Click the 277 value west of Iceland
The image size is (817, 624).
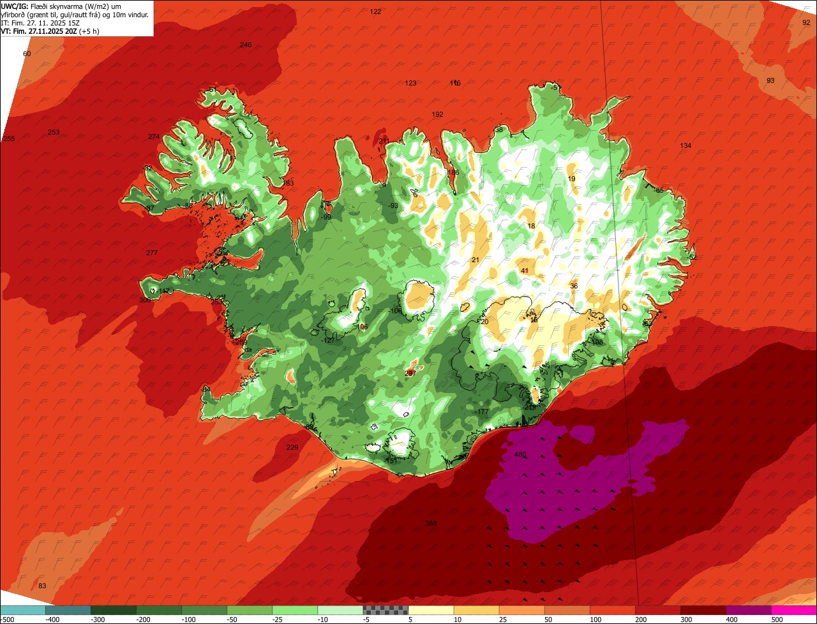[x=152, y=253]
